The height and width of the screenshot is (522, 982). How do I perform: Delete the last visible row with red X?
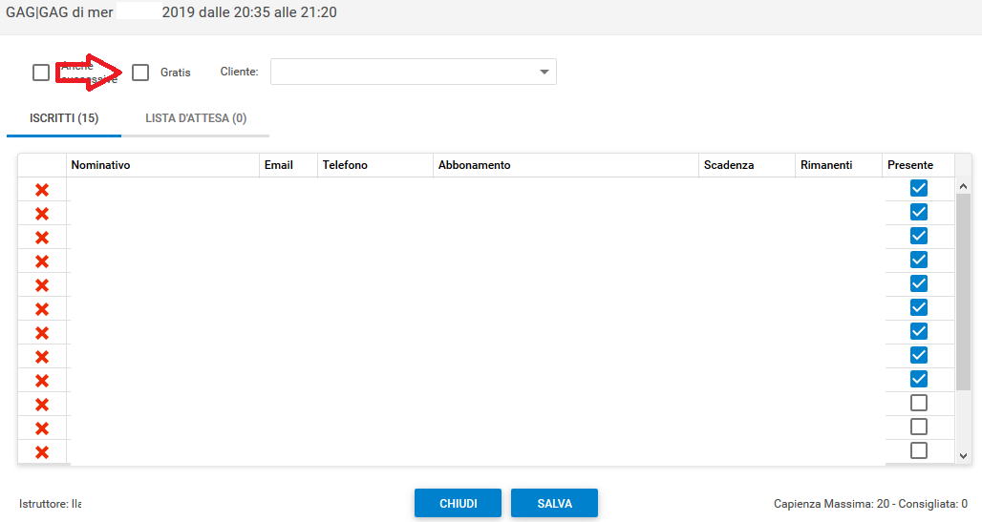42,452
